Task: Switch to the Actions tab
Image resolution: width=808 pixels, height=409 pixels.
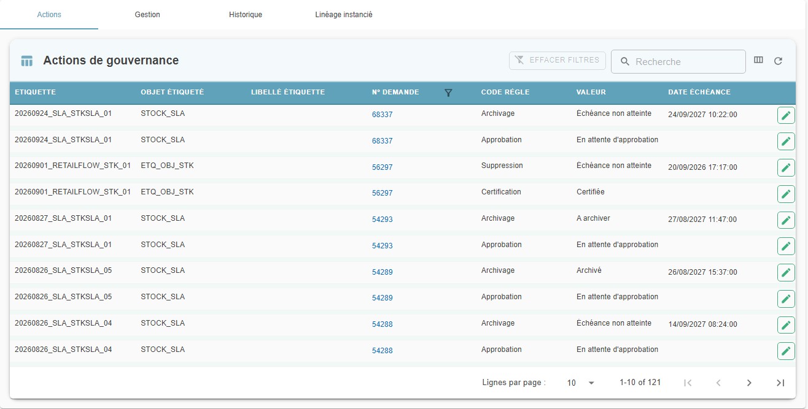Action: [x=49, y=15]
